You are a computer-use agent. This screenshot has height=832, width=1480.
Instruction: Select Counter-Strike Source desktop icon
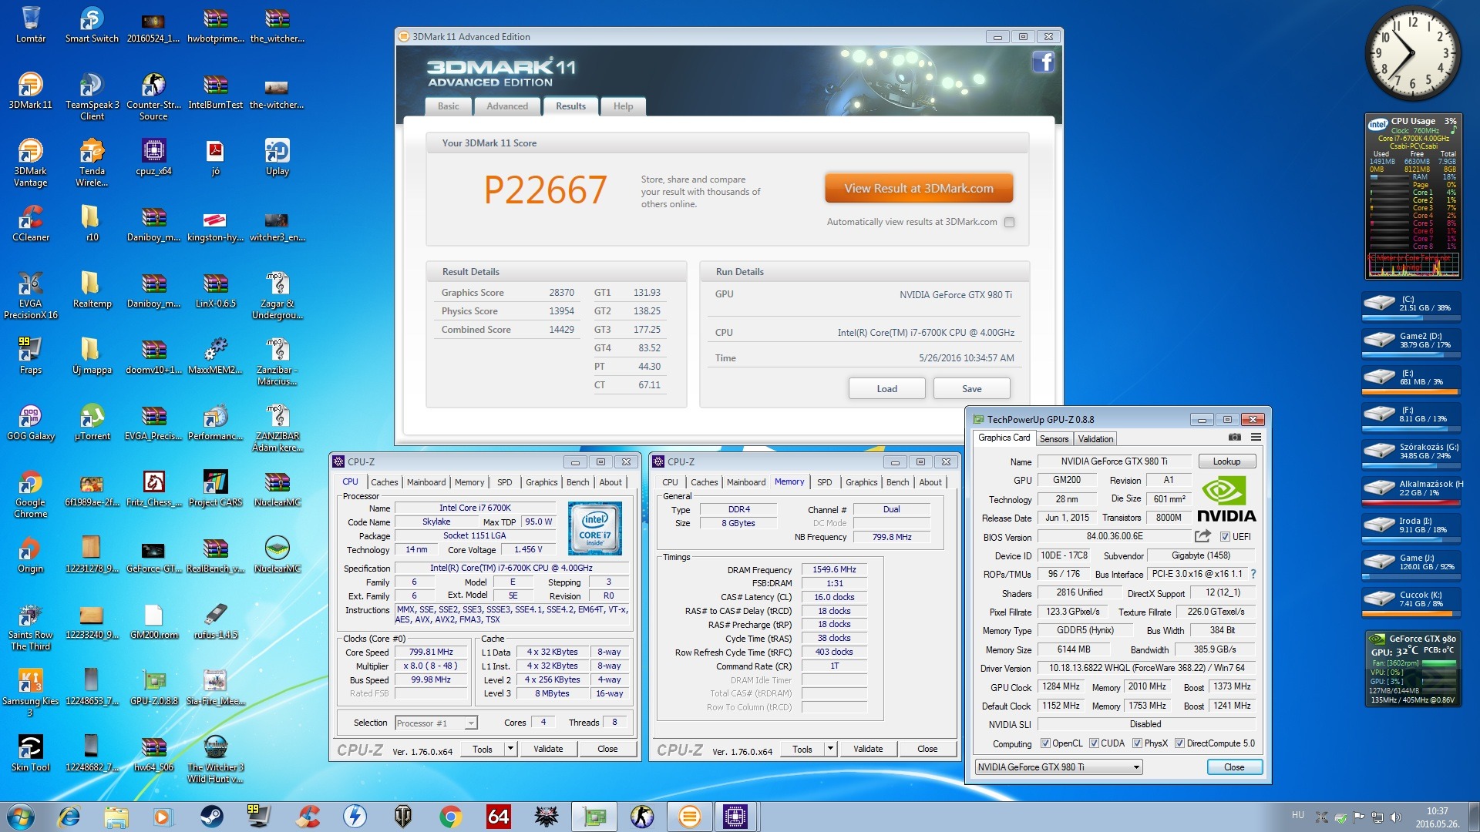pos(153,96)
